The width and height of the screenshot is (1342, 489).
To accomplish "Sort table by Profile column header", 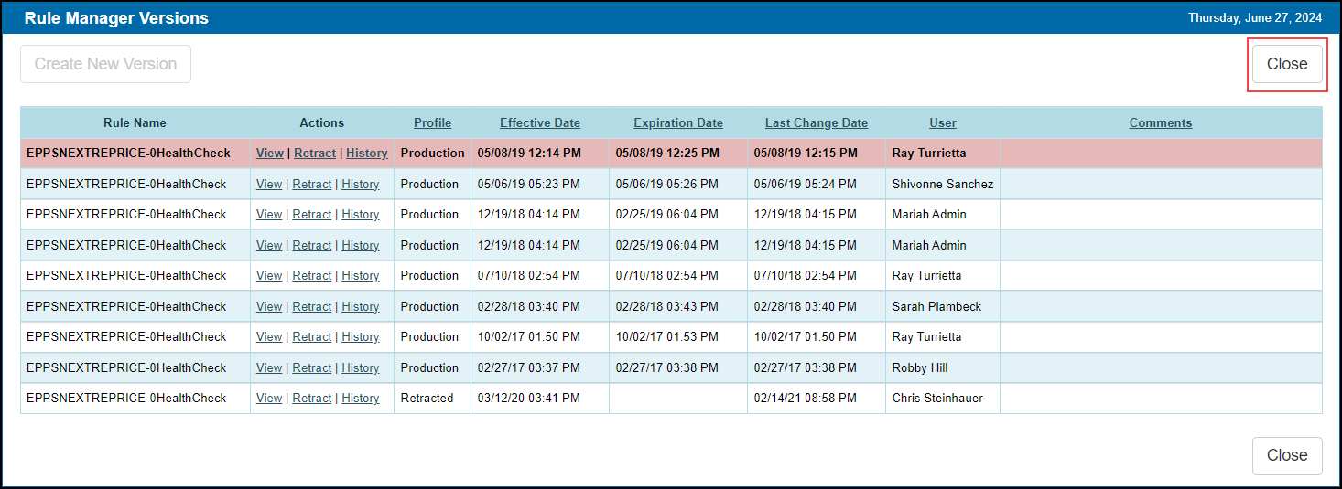I will (432, 122).
